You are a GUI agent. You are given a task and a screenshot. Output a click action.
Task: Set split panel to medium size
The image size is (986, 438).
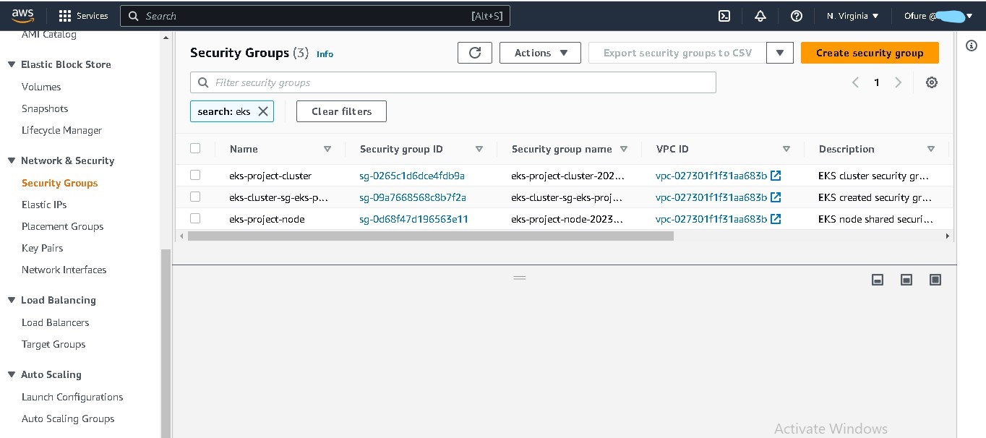point(906,280)
